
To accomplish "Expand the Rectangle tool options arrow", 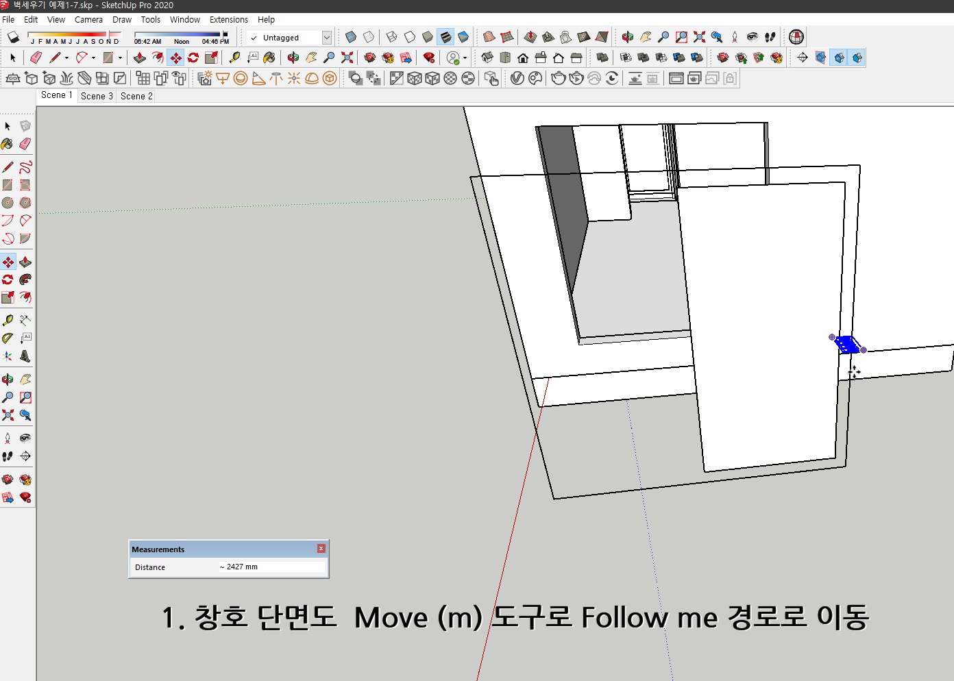I will 120,58.
